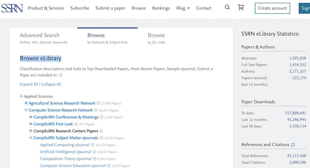Click the Abstracts count 1,591,058
Viewport: 310px width, 168px height.
coord(298,58)
